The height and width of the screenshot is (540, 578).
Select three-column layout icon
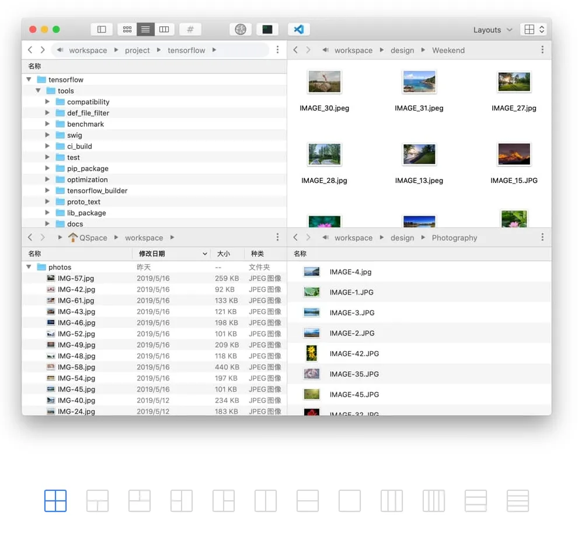pos(392,501)
